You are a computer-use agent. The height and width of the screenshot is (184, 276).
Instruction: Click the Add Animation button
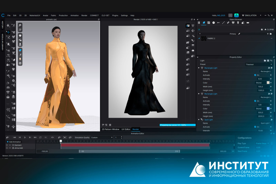tap(14, 142)
